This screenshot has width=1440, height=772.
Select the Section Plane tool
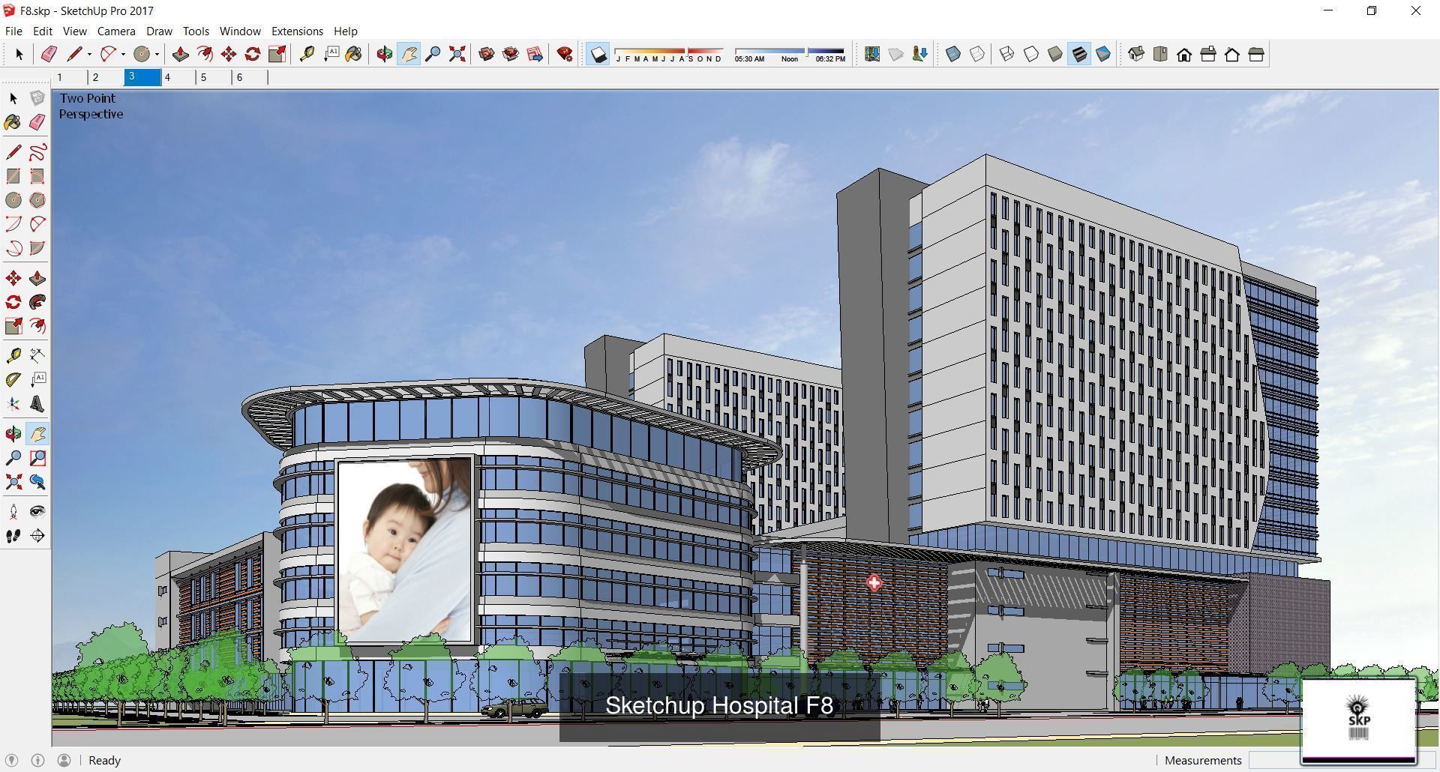tap(37, 536)
